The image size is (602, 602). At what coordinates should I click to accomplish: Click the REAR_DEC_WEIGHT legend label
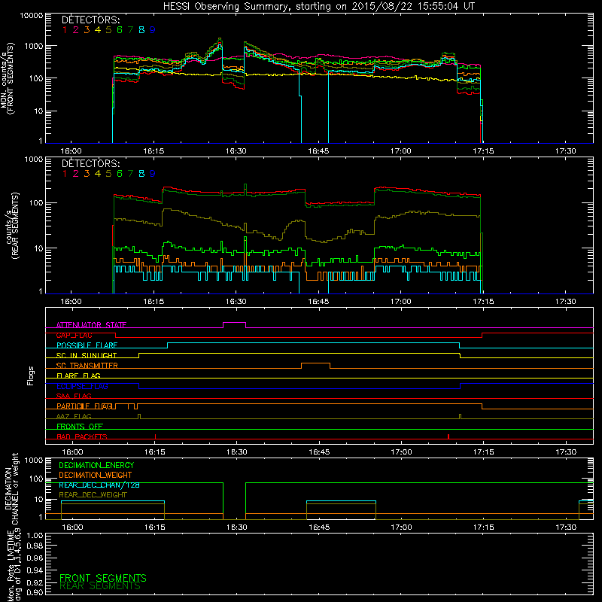pos(93,495)
